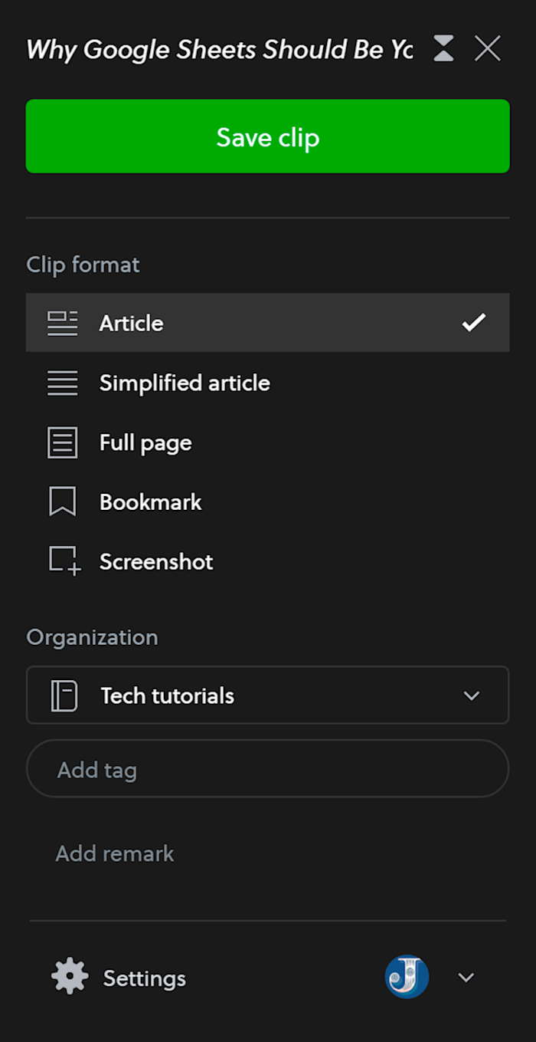Open Settings
Image resolution: width=536 pixels, height=1042 pixels.
[x=119, y=978]
